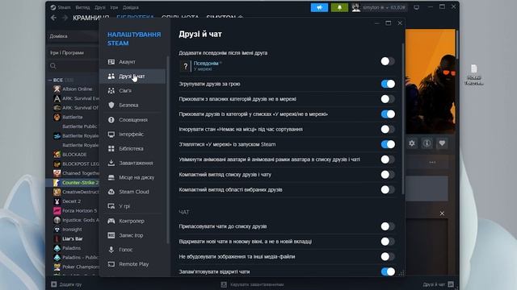
Task: Open the Контролер settings section
Action: click(132, 221)
